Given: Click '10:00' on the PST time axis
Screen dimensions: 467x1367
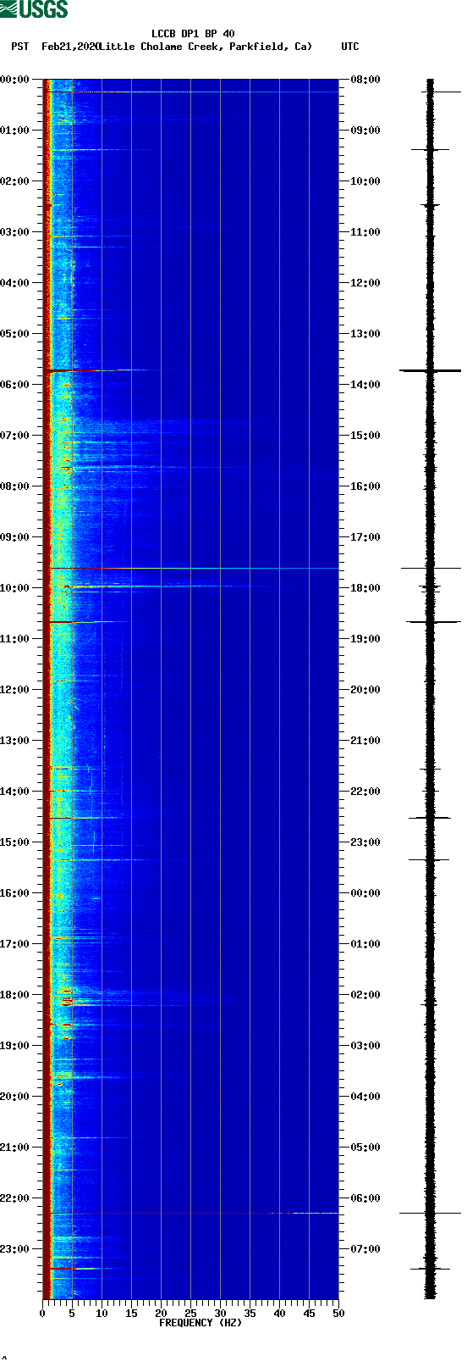Looking at the screenshot, I should [15, 588].
